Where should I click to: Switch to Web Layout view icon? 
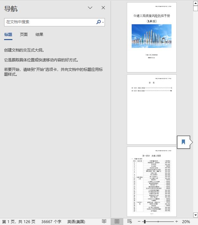[x=130, y=221]
